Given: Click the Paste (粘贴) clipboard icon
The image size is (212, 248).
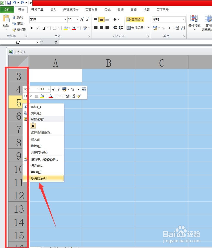Looking at the screenshot, I should [x=6, y=19].
